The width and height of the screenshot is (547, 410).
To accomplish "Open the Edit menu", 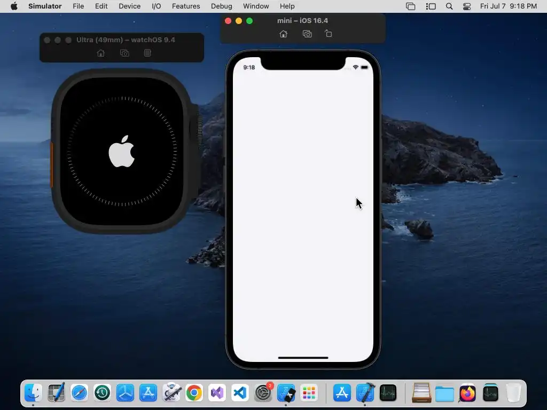I will point(101,6).
